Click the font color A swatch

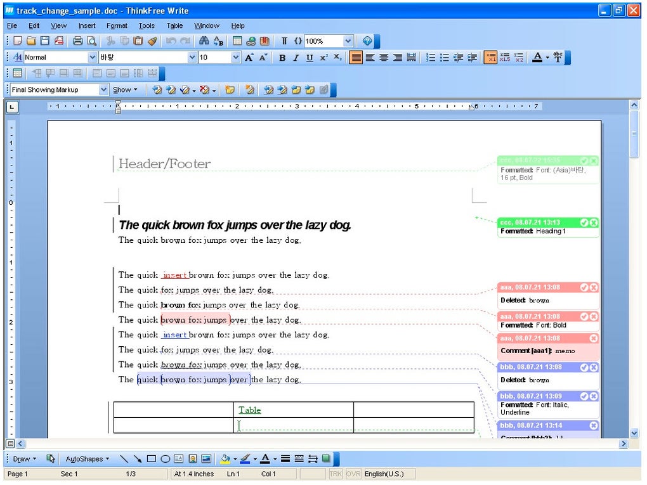click(537, 57)
